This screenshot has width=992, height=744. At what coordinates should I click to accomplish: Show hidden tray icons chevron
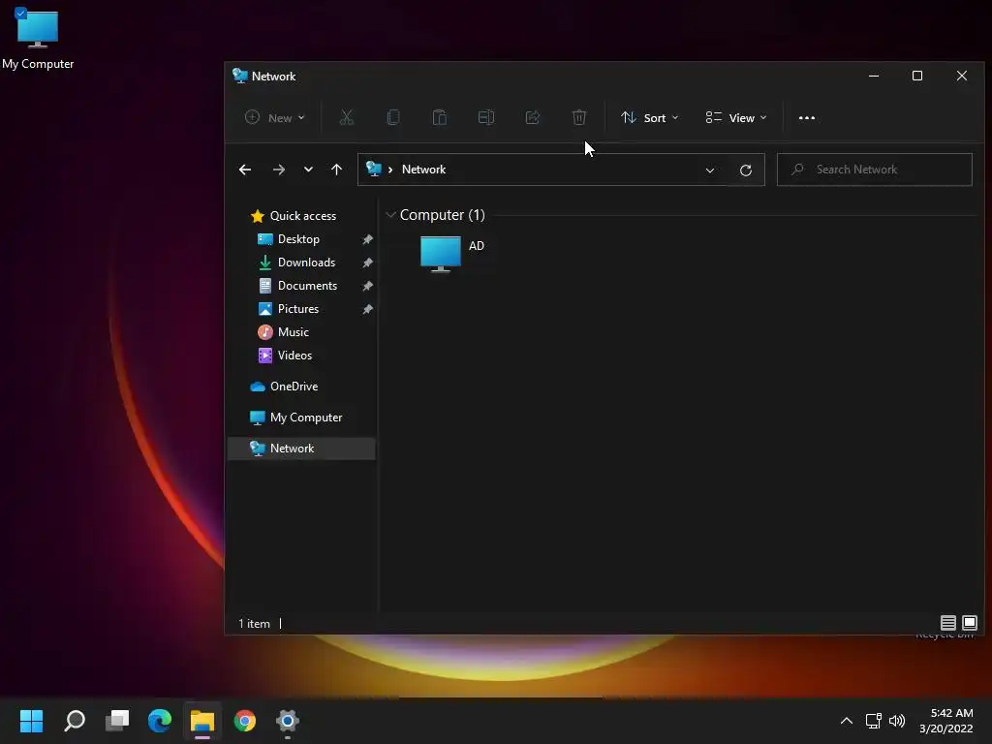pos(847,721)
